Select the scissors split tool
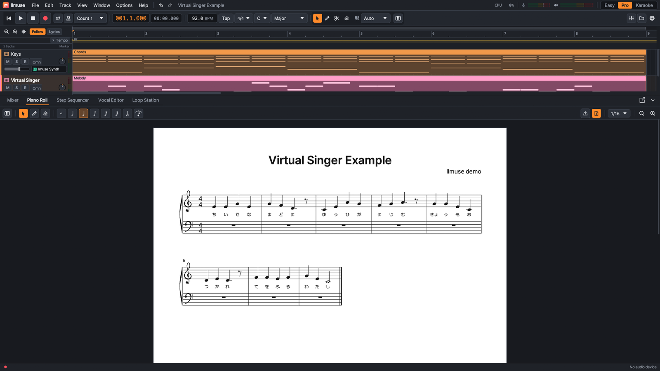This screenshot has height=371, width=660. coord(337,18)
